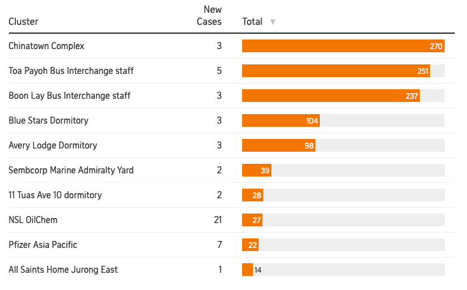Screen dimensions: 467x290
Task: Sort by the Cluster column header
Action: coord(24,22)
